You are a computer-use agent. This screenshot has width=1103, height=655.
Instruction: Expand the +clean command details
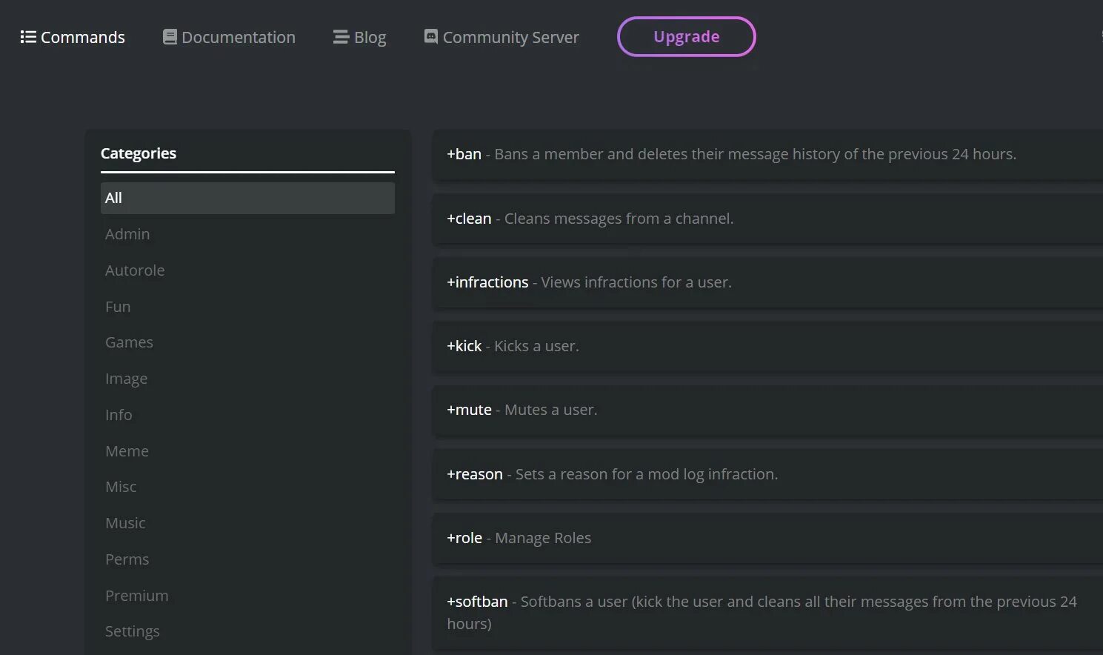[x=767, y=219]
